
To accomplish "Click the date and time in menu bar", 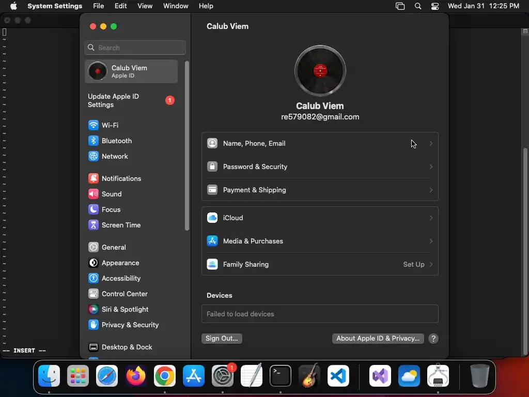I will [x=484, y=6].
